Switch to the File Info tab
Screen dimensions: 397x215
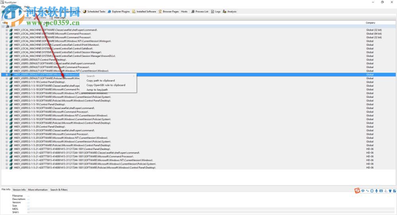[6, 190]
